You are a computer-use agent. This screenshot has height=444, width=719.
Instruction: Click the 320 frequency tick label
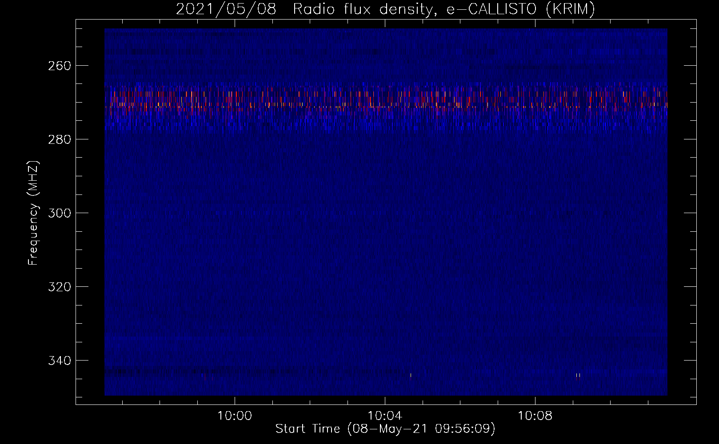[59, 287]
